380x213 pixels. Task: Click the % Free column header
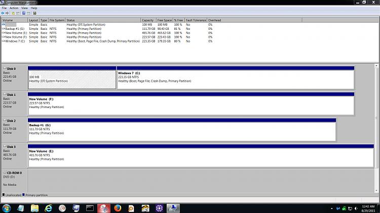[179, 20]
